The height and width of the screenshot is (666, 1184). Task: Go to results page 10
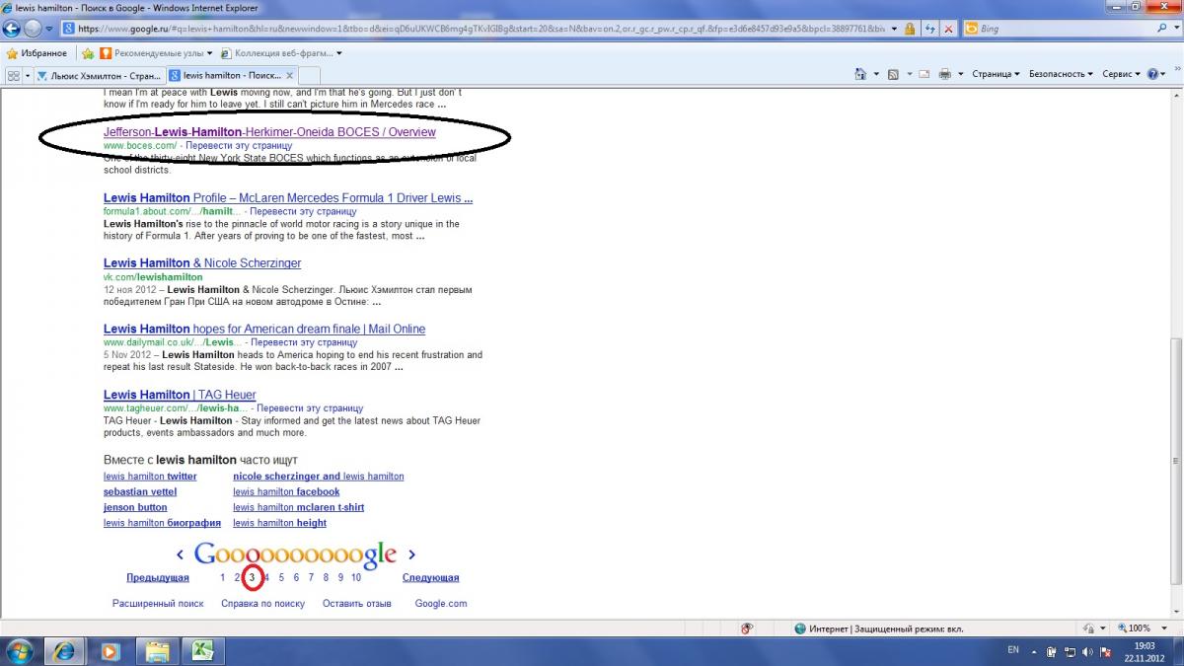tap(356, 577)
